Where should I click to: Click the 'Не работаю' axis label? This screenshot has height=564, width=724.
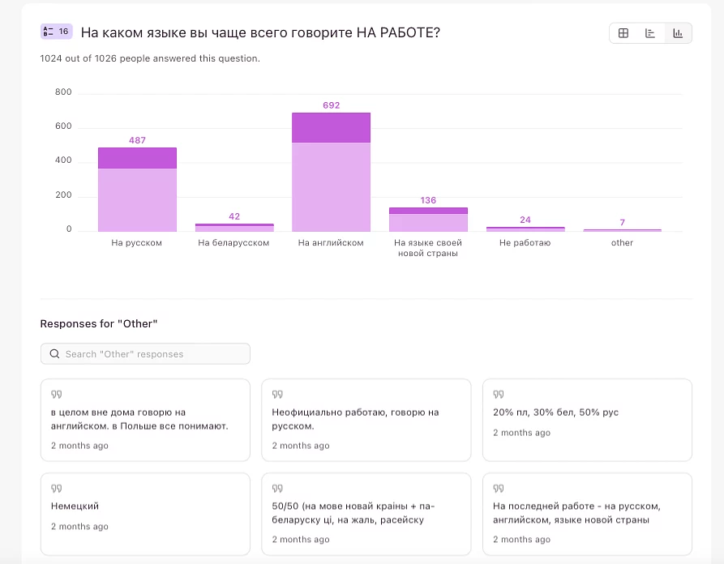pos(525,243)
